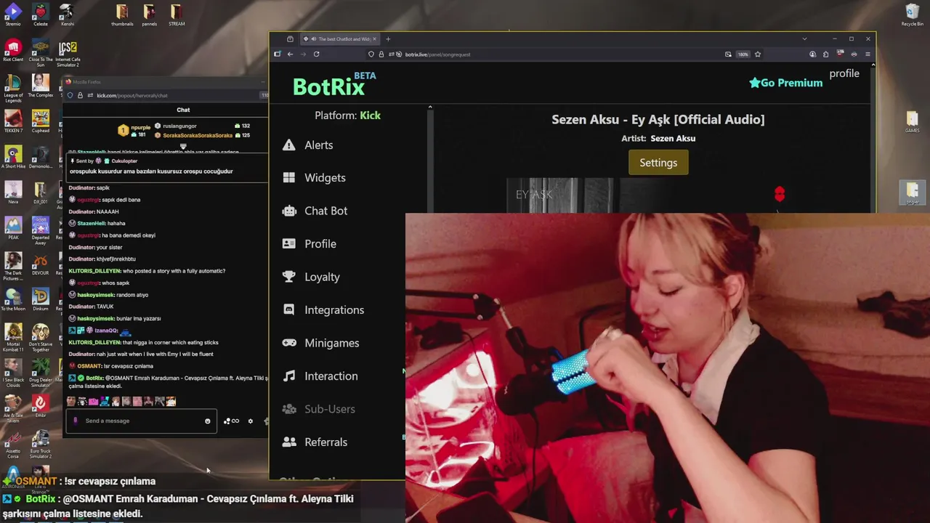
Task: Launch Mortal Kombat 11 shortcut
Action: click(13, 337)
